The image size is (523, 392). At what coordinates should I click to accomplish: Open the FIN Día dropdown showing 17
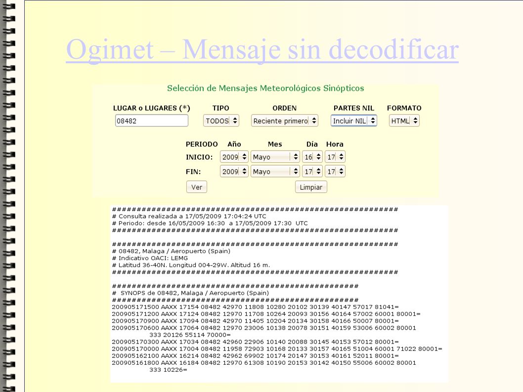coord(312,172)
